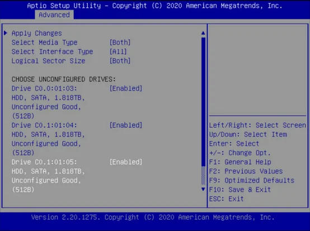310x231 pixels.
Task: Click scrollbar down arrow
Action: pyautogui.click(x=203, y=189)
